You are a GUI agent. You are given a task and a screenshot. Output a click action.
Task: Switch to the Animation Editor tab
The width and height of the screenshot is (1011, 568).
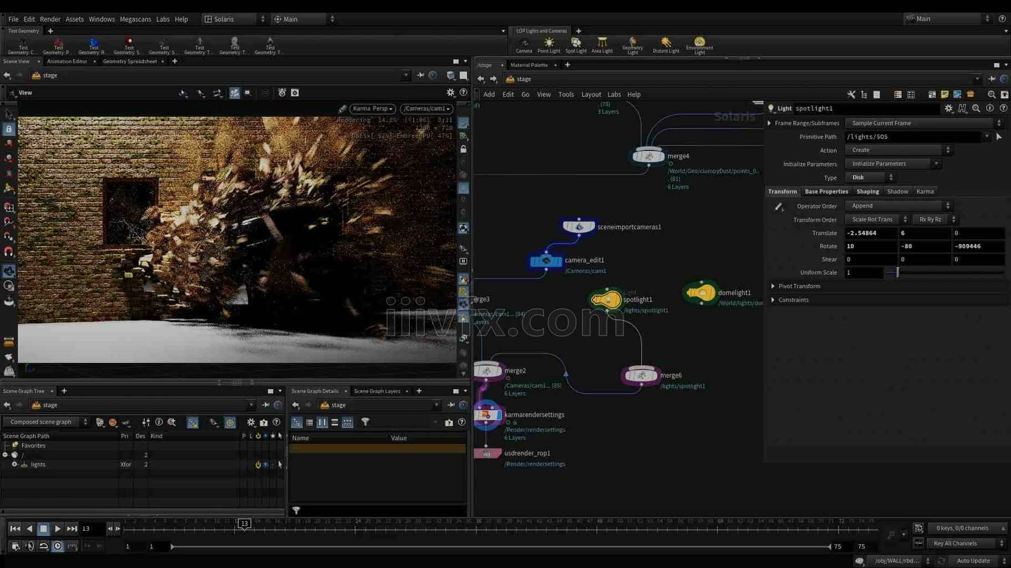67,61
